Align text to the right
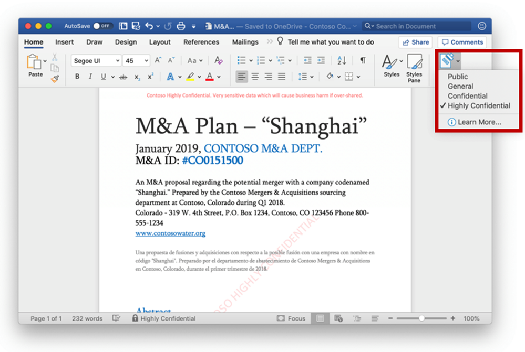This screenshot has width=525, height=352. 268,77
